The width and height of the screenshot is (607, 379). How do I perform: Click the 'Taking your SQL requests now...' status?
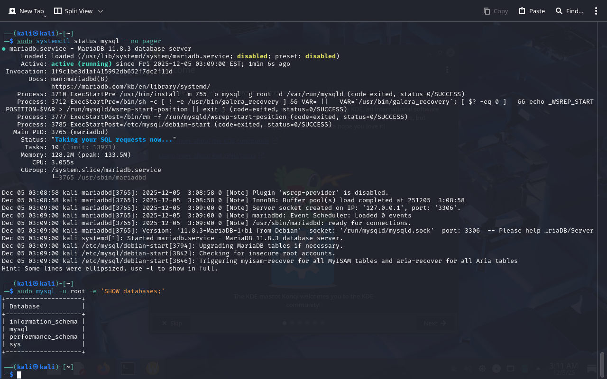[x=113, y=140]
